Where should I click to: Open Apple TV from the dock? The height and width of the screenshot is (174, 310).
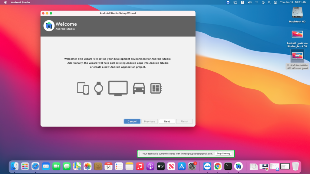[161, 166]
